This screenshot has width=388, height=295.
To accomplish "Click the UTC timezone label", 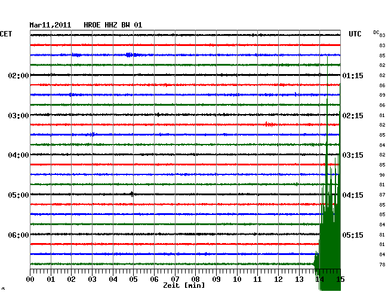I will coord(355,34).
